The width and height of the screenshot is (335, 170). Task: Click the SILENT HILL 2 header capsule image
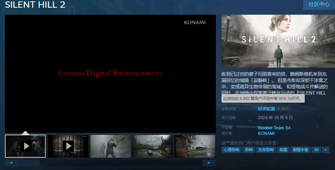278,41
